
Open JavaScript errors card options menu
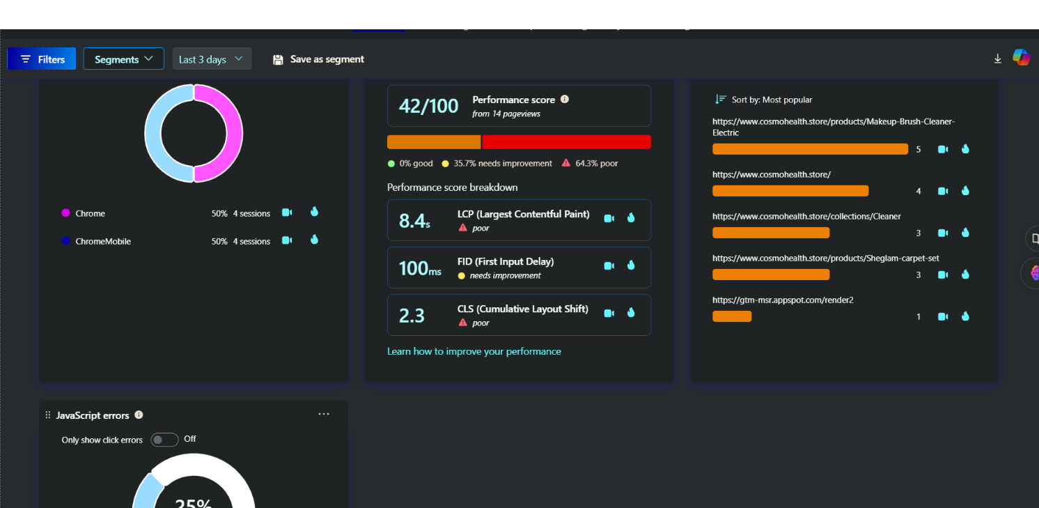point(324,414)
